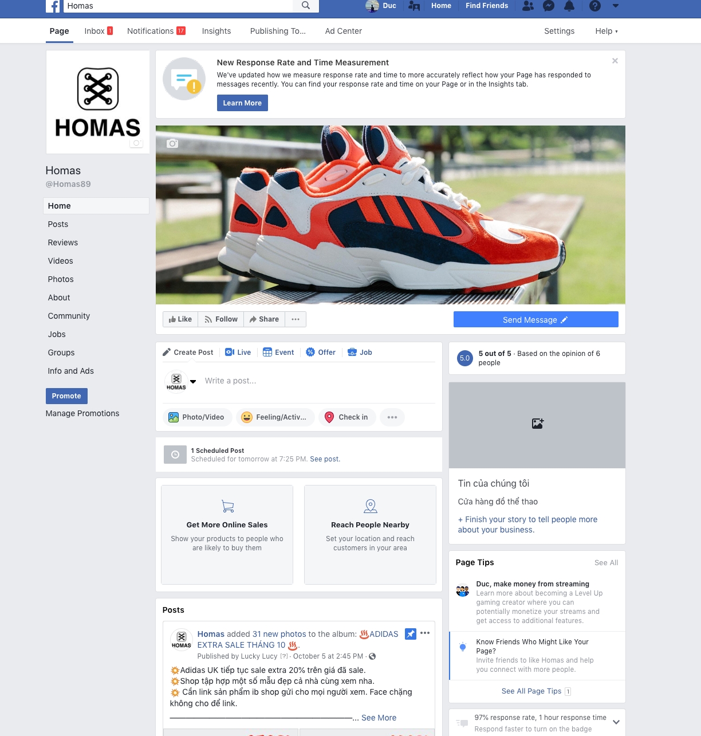Open the more options ellipsis beside Share
Image resolution: width=701 pixels, height=736 pixels.
coord(296,319)
